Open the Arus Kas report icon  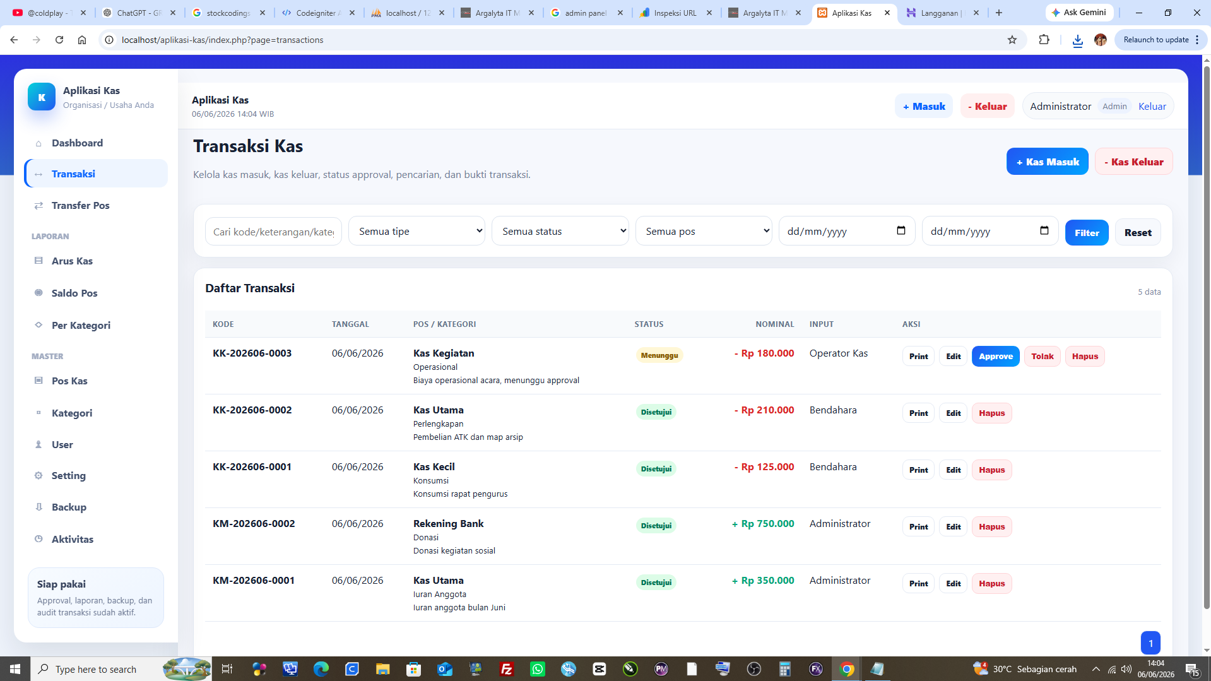(38, 261)
